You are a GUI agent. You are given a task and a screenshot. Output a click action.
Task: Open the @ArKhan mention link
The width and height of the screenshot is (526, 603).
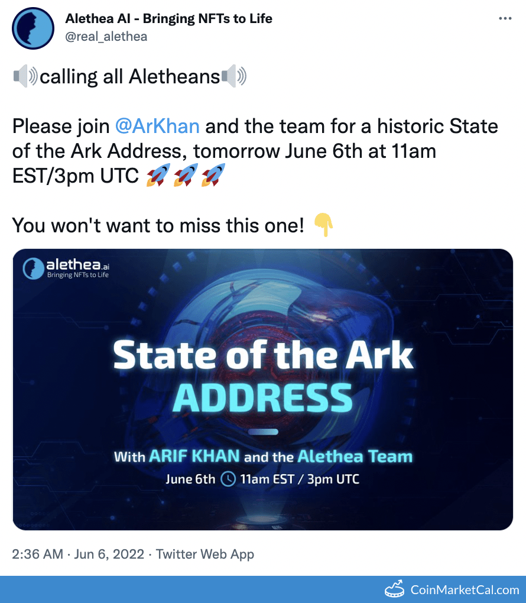coord(157,127)
